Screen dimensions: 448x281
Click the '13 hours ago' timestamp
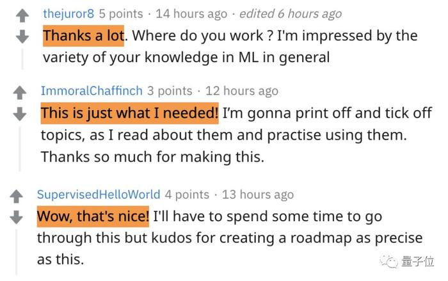[x=258, y=195]
